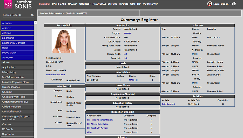Image resolution: width=243 pixels, height=138 pixels.
Task: Click the MATH101 incomplete course link
Action: pyautogui.click(x=133, y=80)
